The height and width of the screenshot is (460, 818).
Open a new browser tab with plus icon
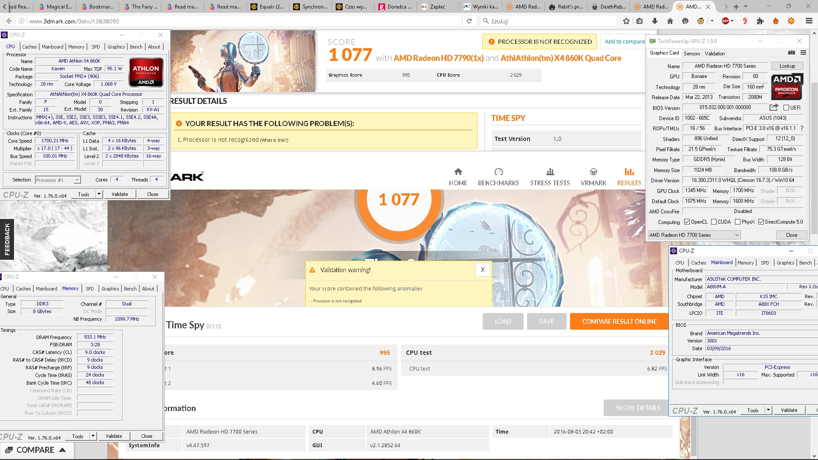click(736, 6)
